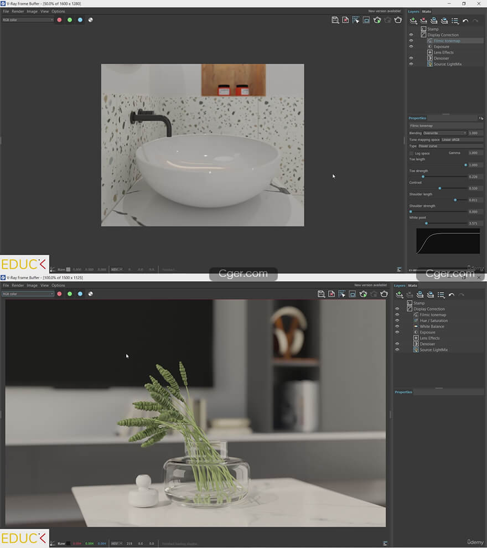Click the White point value field

point(474,223)
